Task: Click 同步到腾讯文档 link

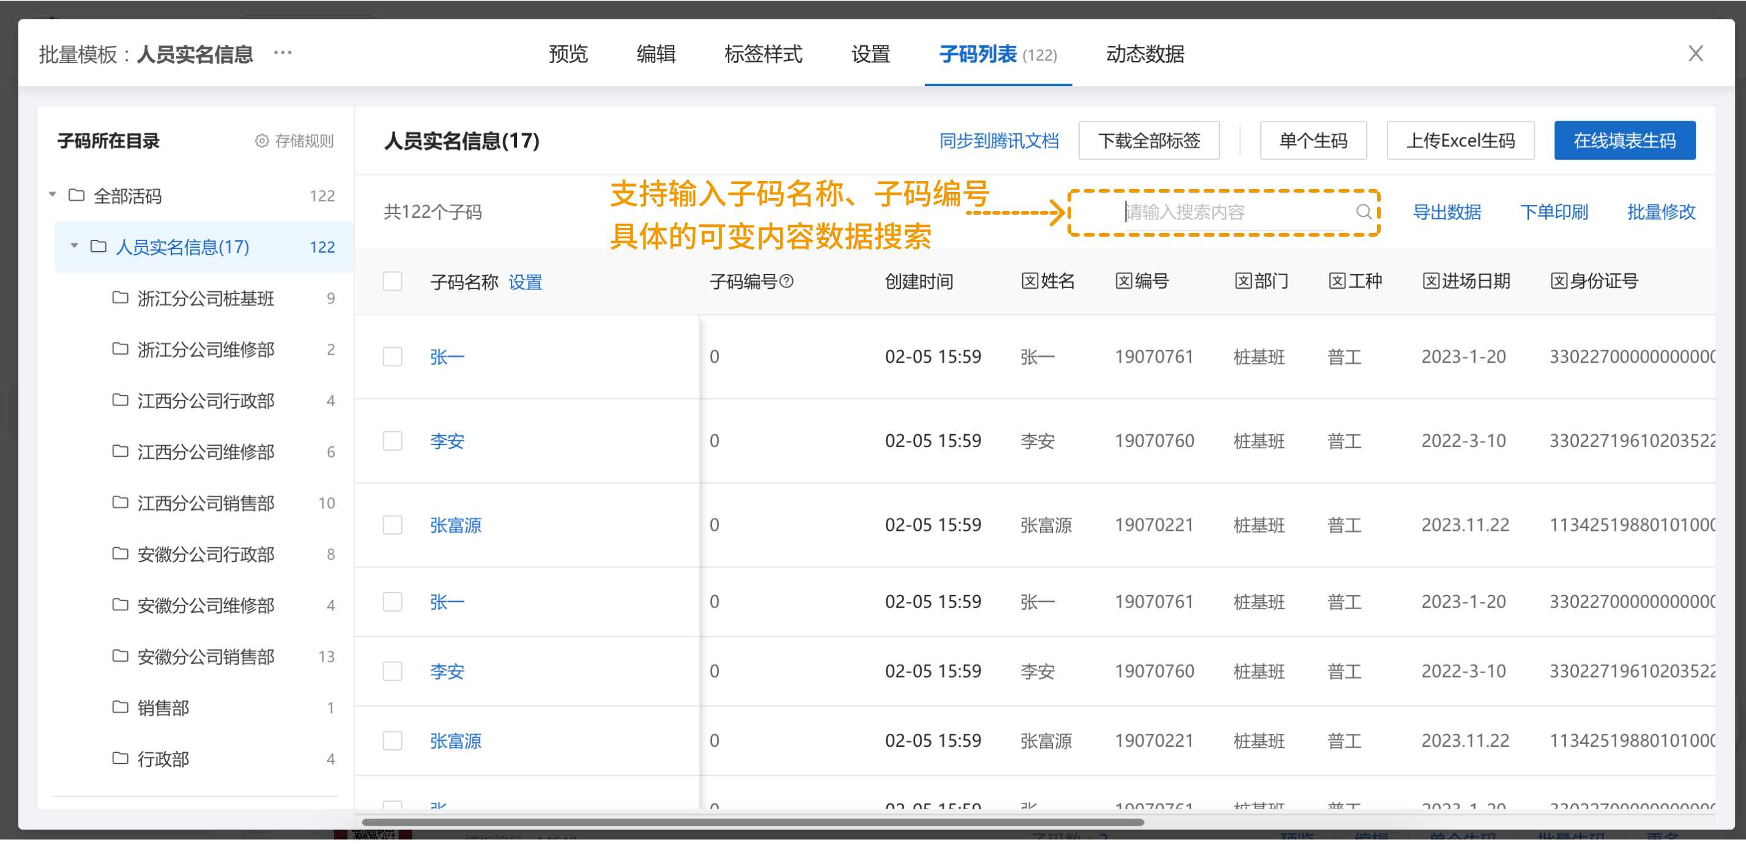Action: 998,141
